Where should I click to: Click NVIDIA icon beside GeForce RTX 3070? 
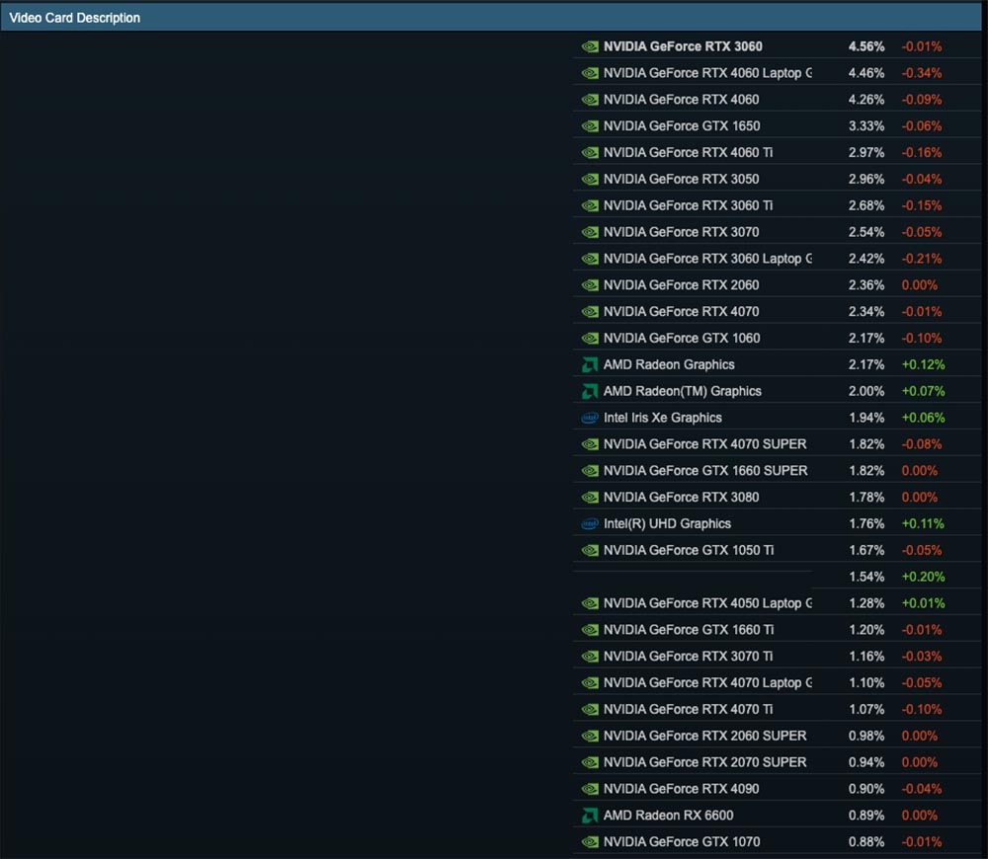click(590, 232)
